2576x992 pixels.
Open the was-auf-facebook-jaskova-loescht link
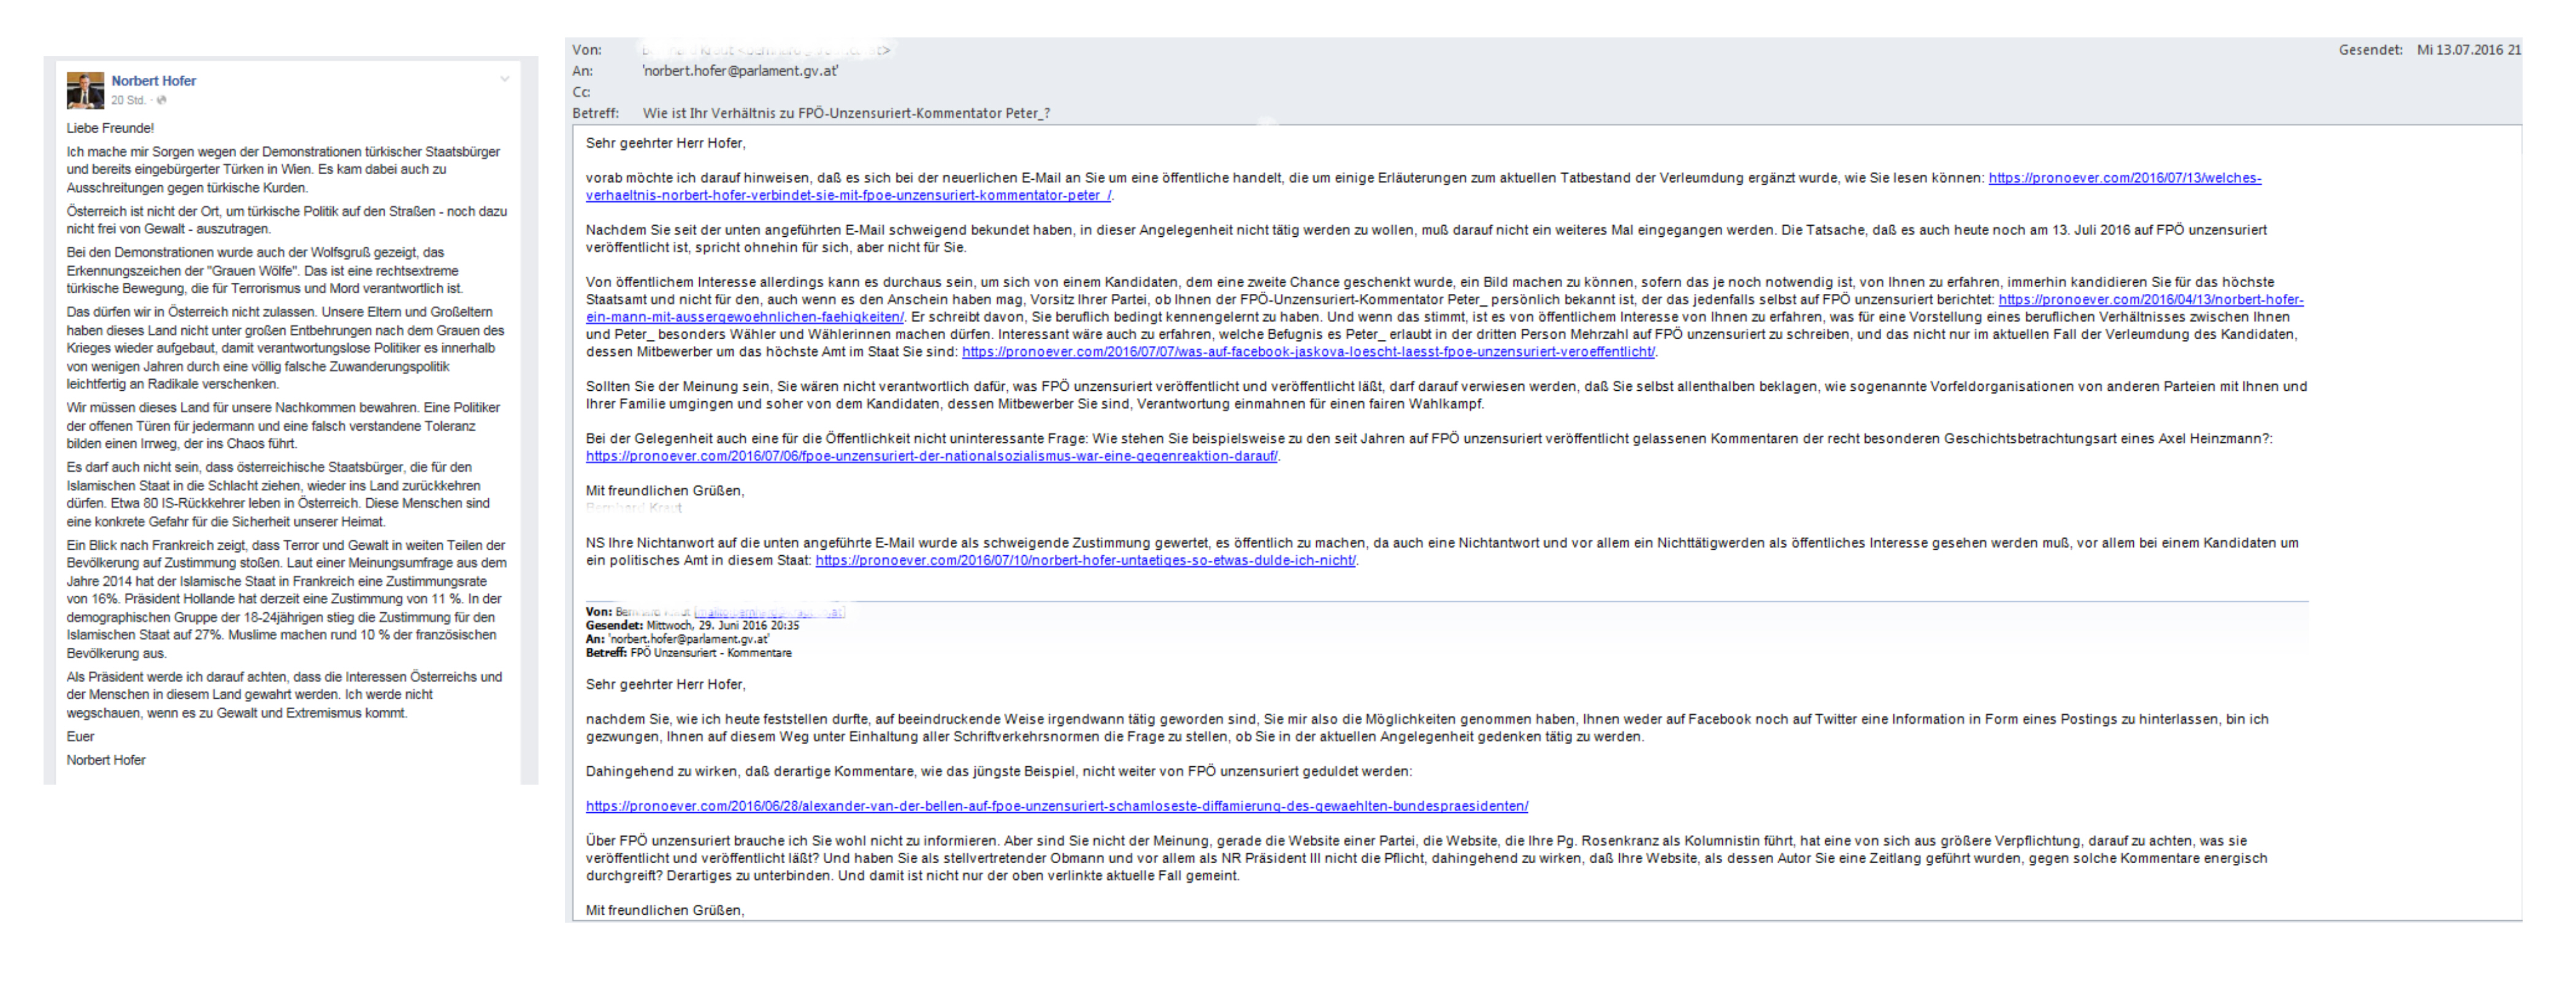[1307, 352]
